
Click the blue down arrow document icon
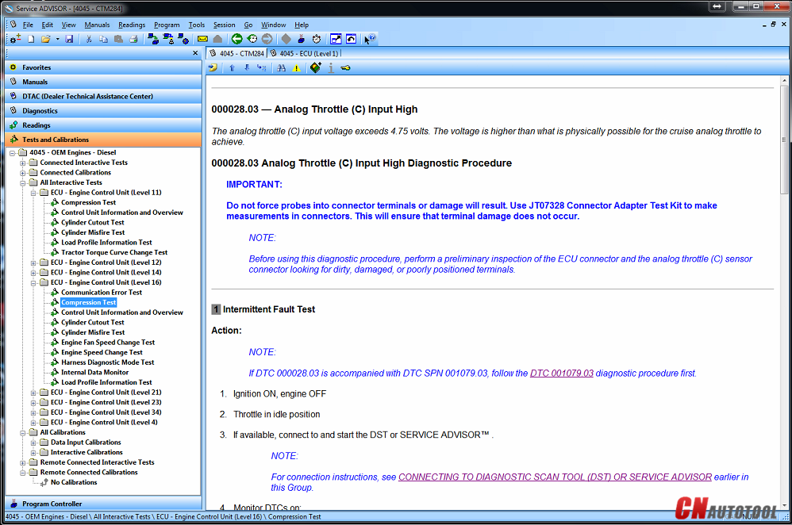[x=247, y=68]
